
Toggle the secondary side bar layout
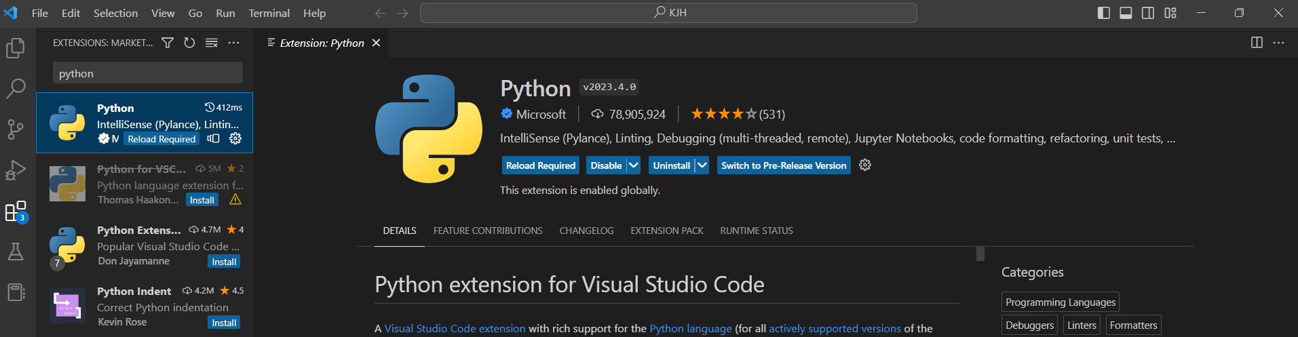[x=1148, y=13]
